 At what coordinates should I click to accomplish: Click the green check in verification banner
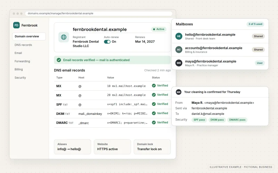click(59, 60)
